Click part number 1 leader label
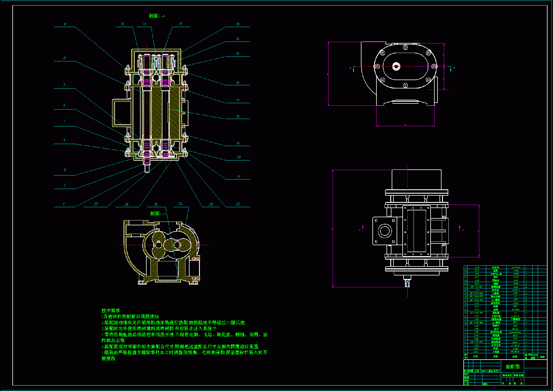 [x=64, y=204]
